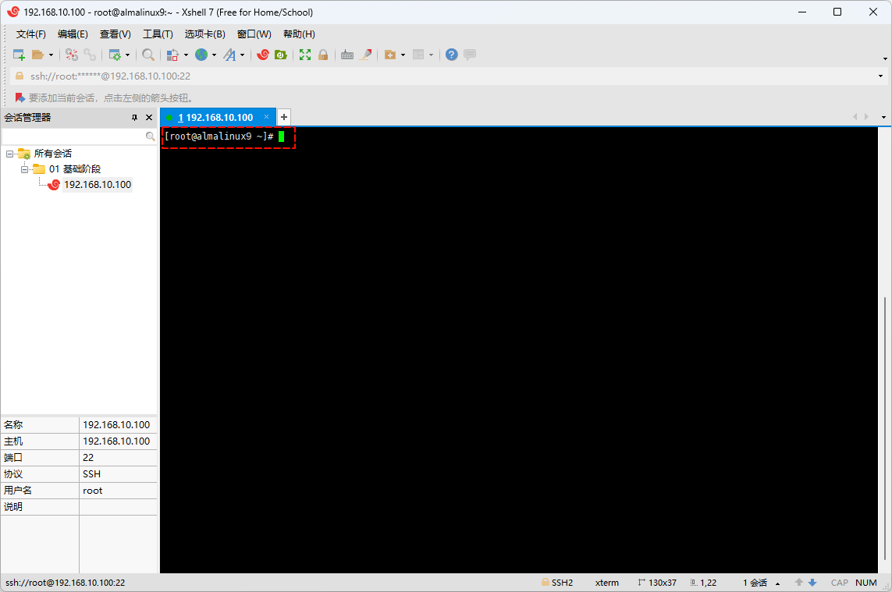Image resolution: width=892 pixels, height=592 pixels.
Task: Select the 192.168.10.100 session in tree
Action: [x=97, y=185]
